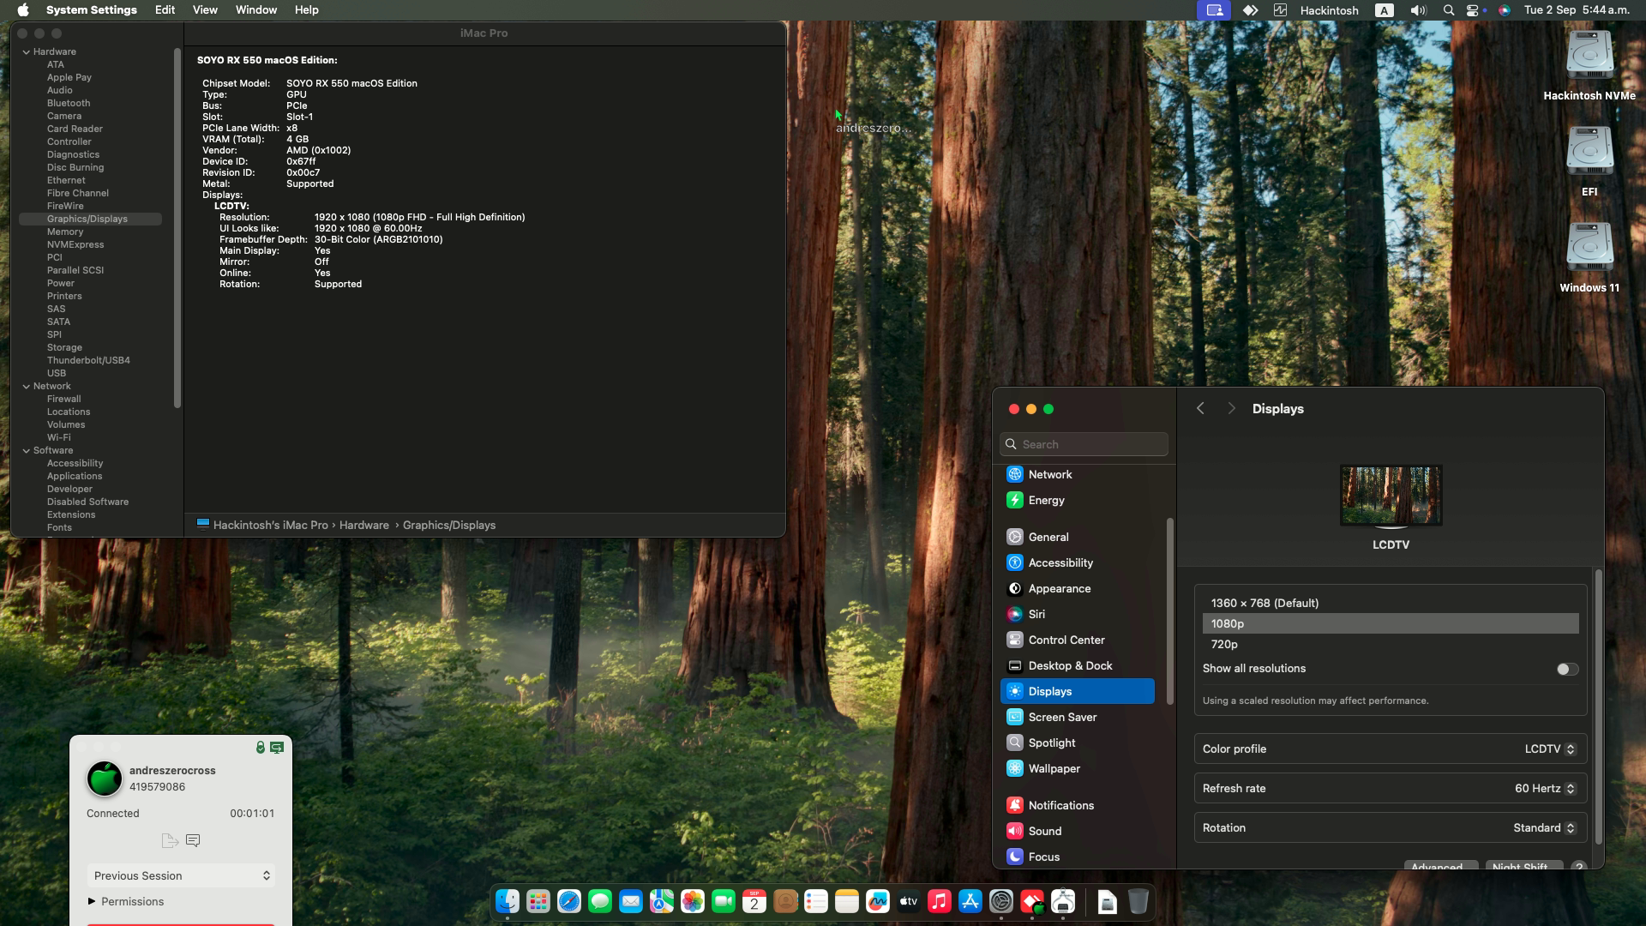Select the 1360 × 768 (Default) resolution
Viewport: 1646px width, 926px height.
coord(1391,603)
